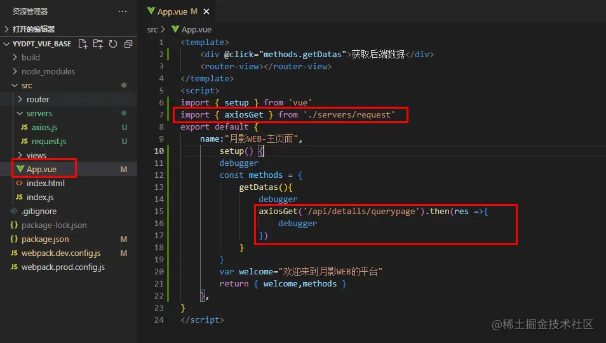Click the JS icon beside webpack.dev.config.js
The height and width of the screenshot is (343, 606).
tap(15, 253)
